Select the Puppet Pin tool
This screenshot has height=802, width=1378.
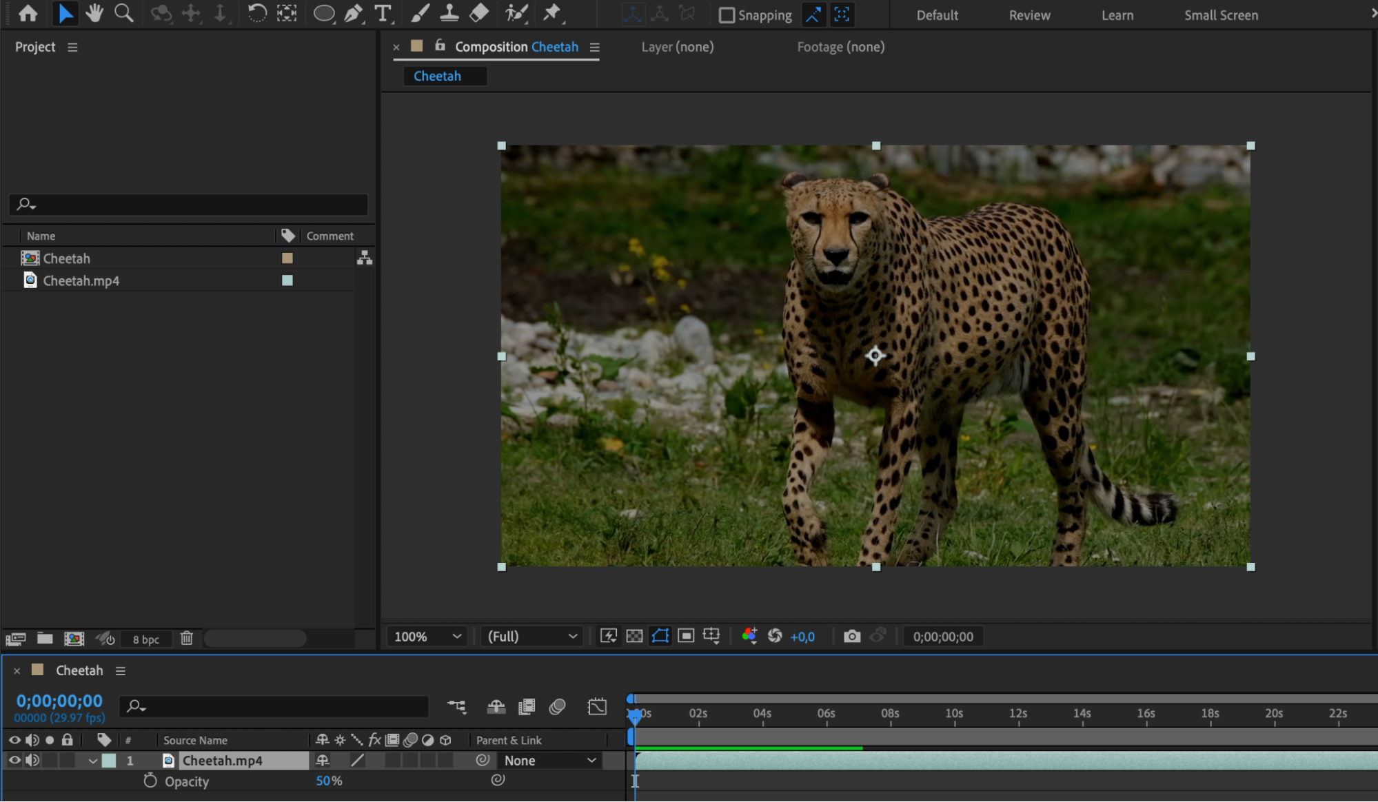[552, 13]
